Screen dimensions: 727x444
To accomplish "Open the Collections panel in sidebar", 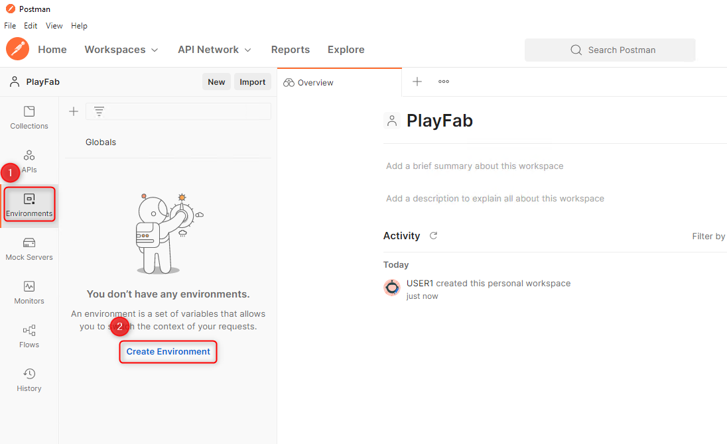I will pos(29,117).
